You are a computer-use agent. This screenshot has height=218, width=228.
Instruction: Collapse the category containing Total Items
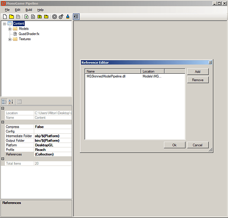click(3, 159)
